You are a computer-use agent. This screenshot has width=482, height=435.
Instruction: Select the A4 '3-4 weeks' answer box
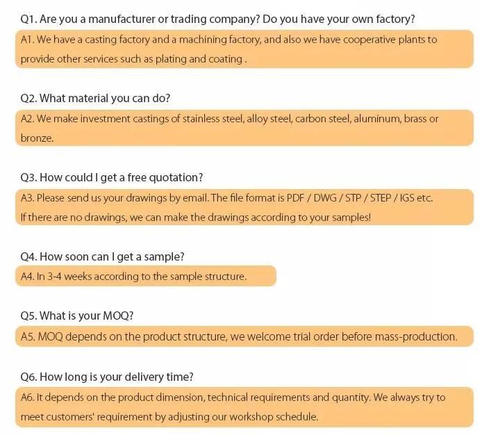pyautogui.click(x=146, y=276)
